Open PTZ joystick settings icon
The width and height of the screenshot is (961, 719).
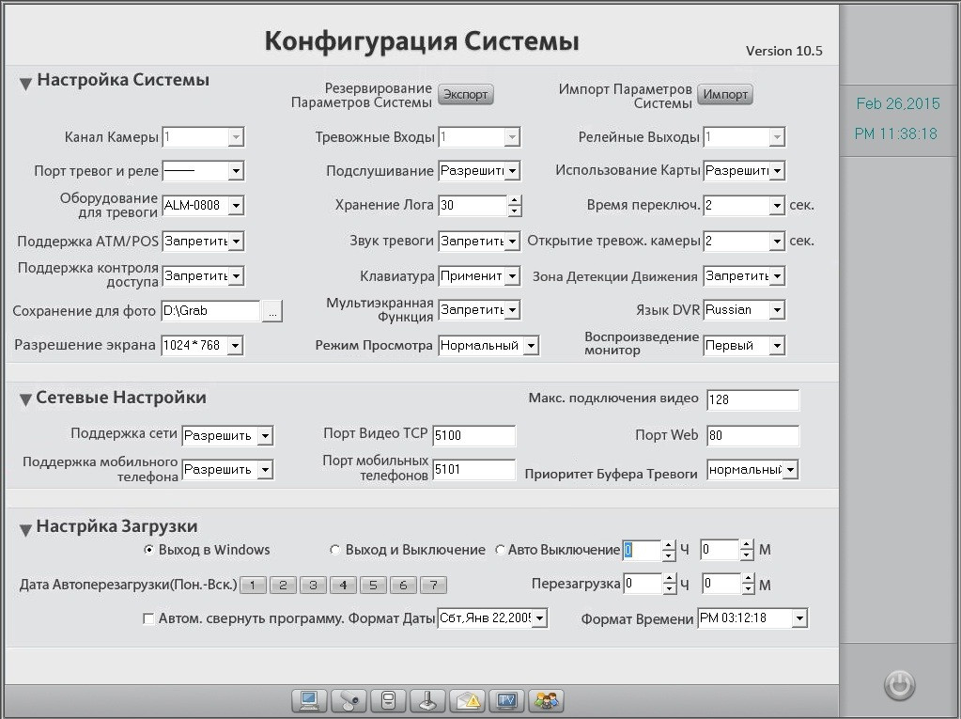tap(426, 700)
